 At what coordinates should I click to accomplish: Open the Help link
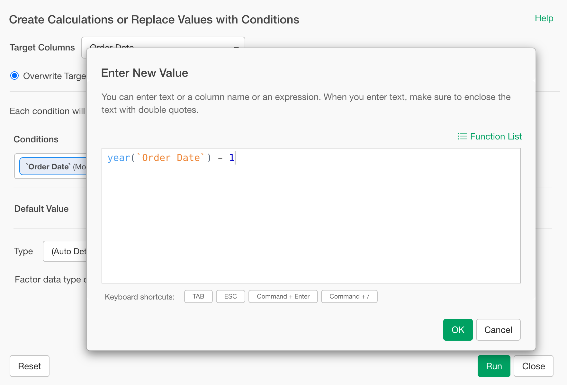(x=544, y=18)
